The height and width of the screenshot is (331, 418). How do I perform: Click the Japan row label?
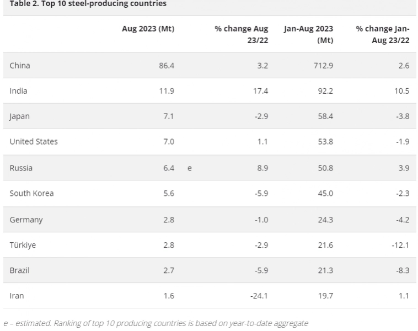click(x=19, y=116)
